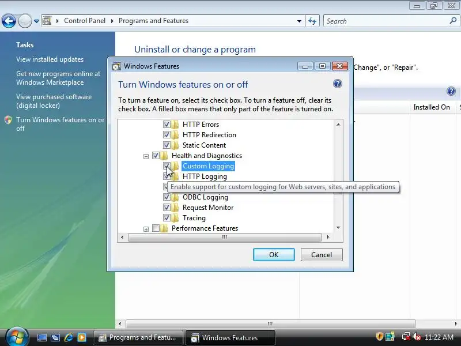Click Cancel in Windows Features dialog

[322, 254]
